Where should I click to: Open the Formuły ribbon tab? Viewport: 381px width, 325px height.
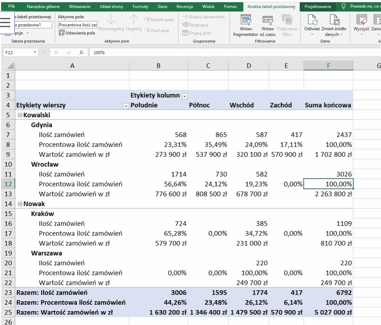[140, 7]
